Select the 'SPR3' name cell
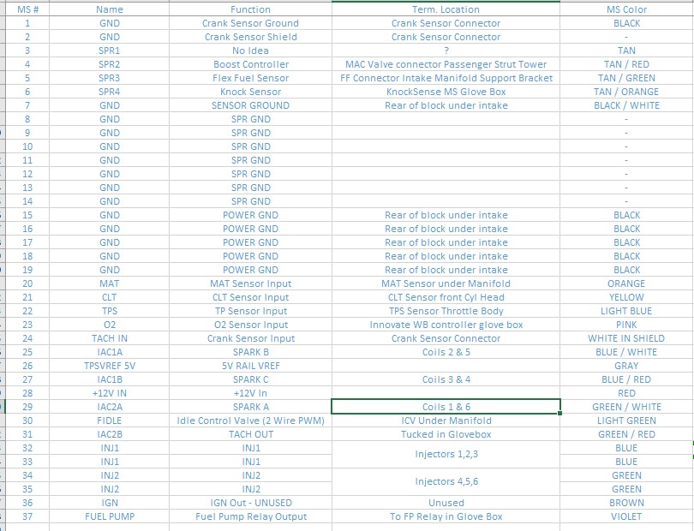This screenshot has height=531, width=694. (110, 78)
